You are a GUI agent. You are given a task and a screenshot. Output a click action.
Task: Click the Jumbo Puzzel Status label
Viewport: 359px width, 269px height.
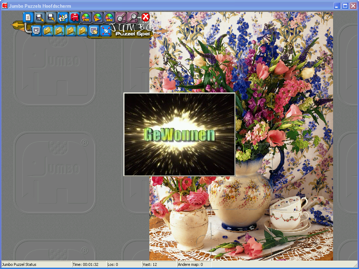(19, 264)
